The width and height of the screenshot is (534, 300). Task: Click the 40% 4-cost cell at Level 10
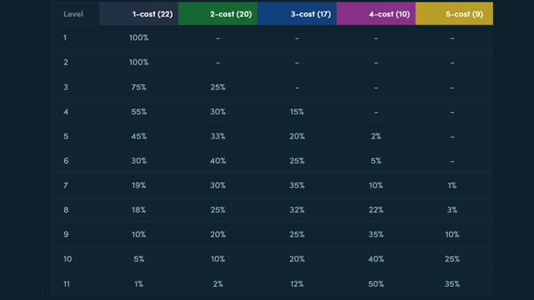[376, 259]
